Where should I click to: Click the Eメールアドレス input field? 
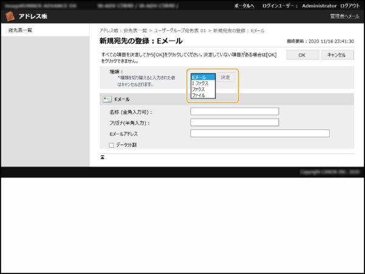tap(260, 133)
